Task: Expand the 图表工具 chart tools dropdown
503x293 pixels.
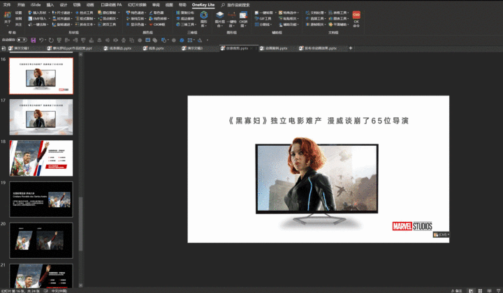Action: (348, 19)
